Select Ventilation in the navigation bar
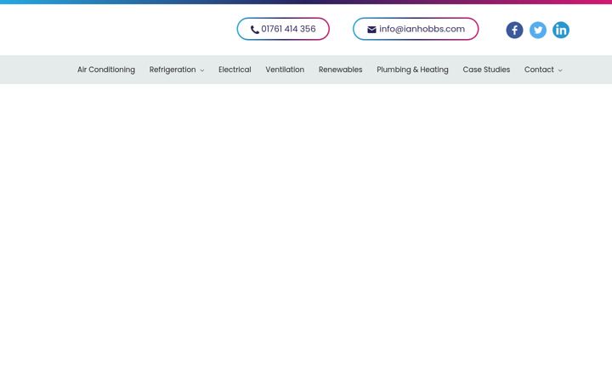Screen dimensions: 612x382 pos(285,70)
